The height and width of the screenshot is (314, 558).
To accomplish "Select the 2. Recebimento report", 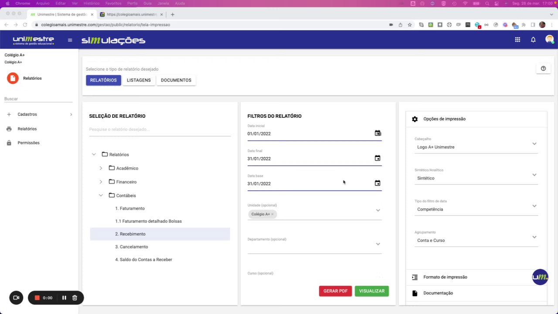I will coord(160,234).
